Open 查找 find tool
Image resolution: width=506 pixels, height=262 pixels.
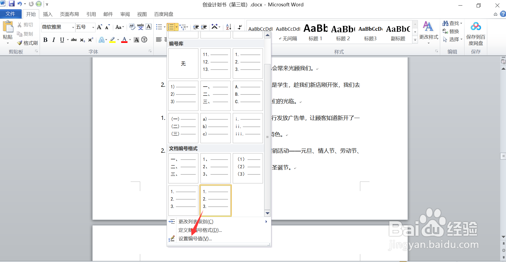click(452, 23)
